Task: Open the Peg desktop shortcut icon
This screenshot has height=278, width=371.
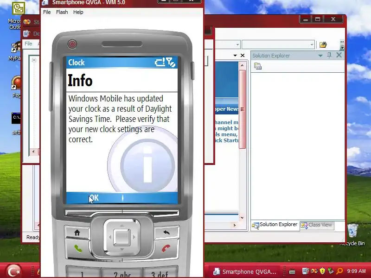Action: (x=16, y=86)
